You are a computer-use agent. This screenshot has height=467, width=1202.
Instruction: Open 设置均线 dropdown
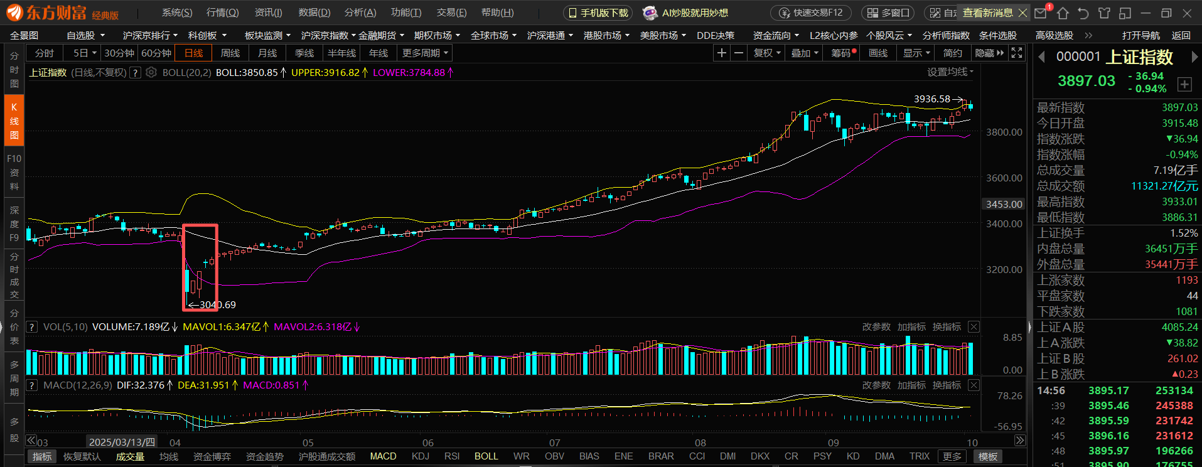(950, 72)
